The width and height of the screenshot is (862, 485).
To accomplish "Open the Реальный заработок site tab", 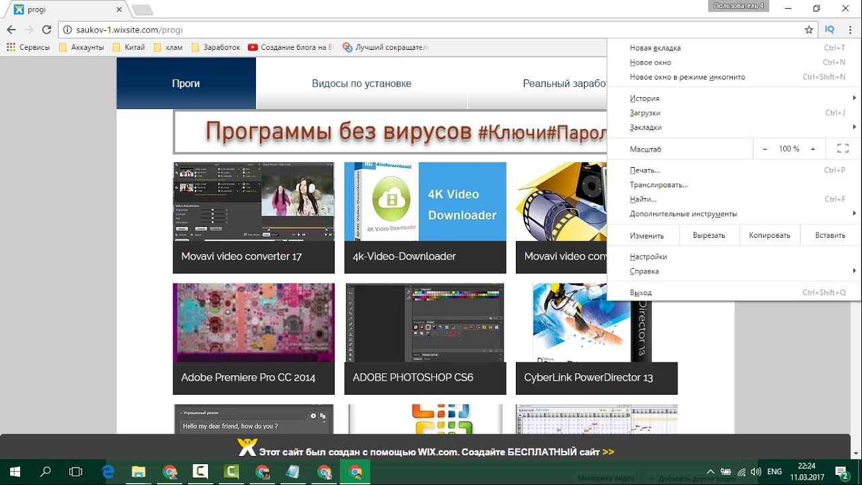I will [537, 84].
